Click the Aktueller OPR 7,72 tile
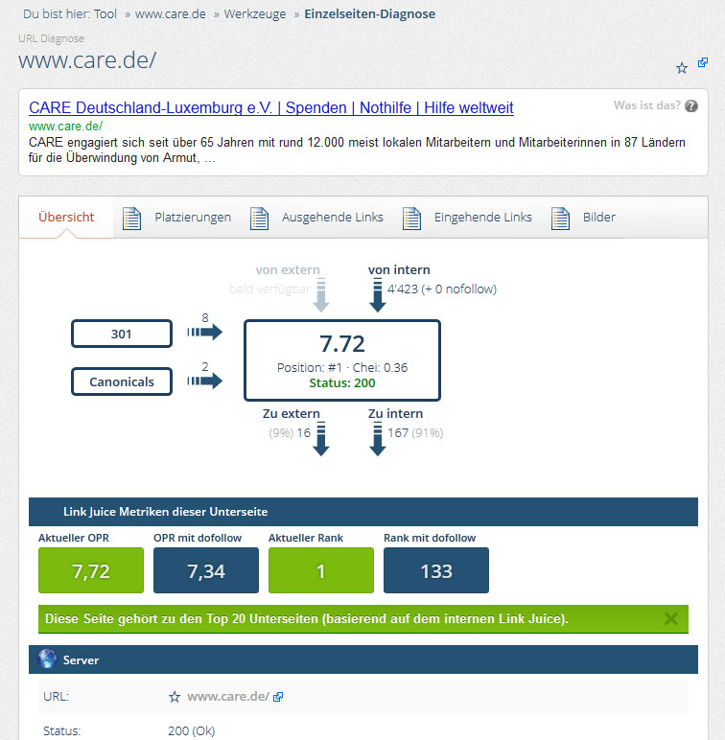Screen dimensions: 725x740 (91, 570)
